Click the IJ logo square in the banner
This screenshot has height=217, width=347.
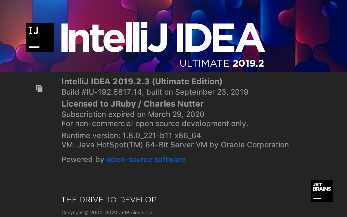(40, 38)
